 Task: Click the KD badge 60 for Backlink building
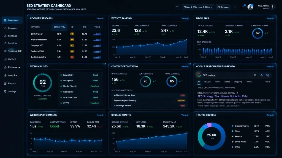(x=72, y=57)
